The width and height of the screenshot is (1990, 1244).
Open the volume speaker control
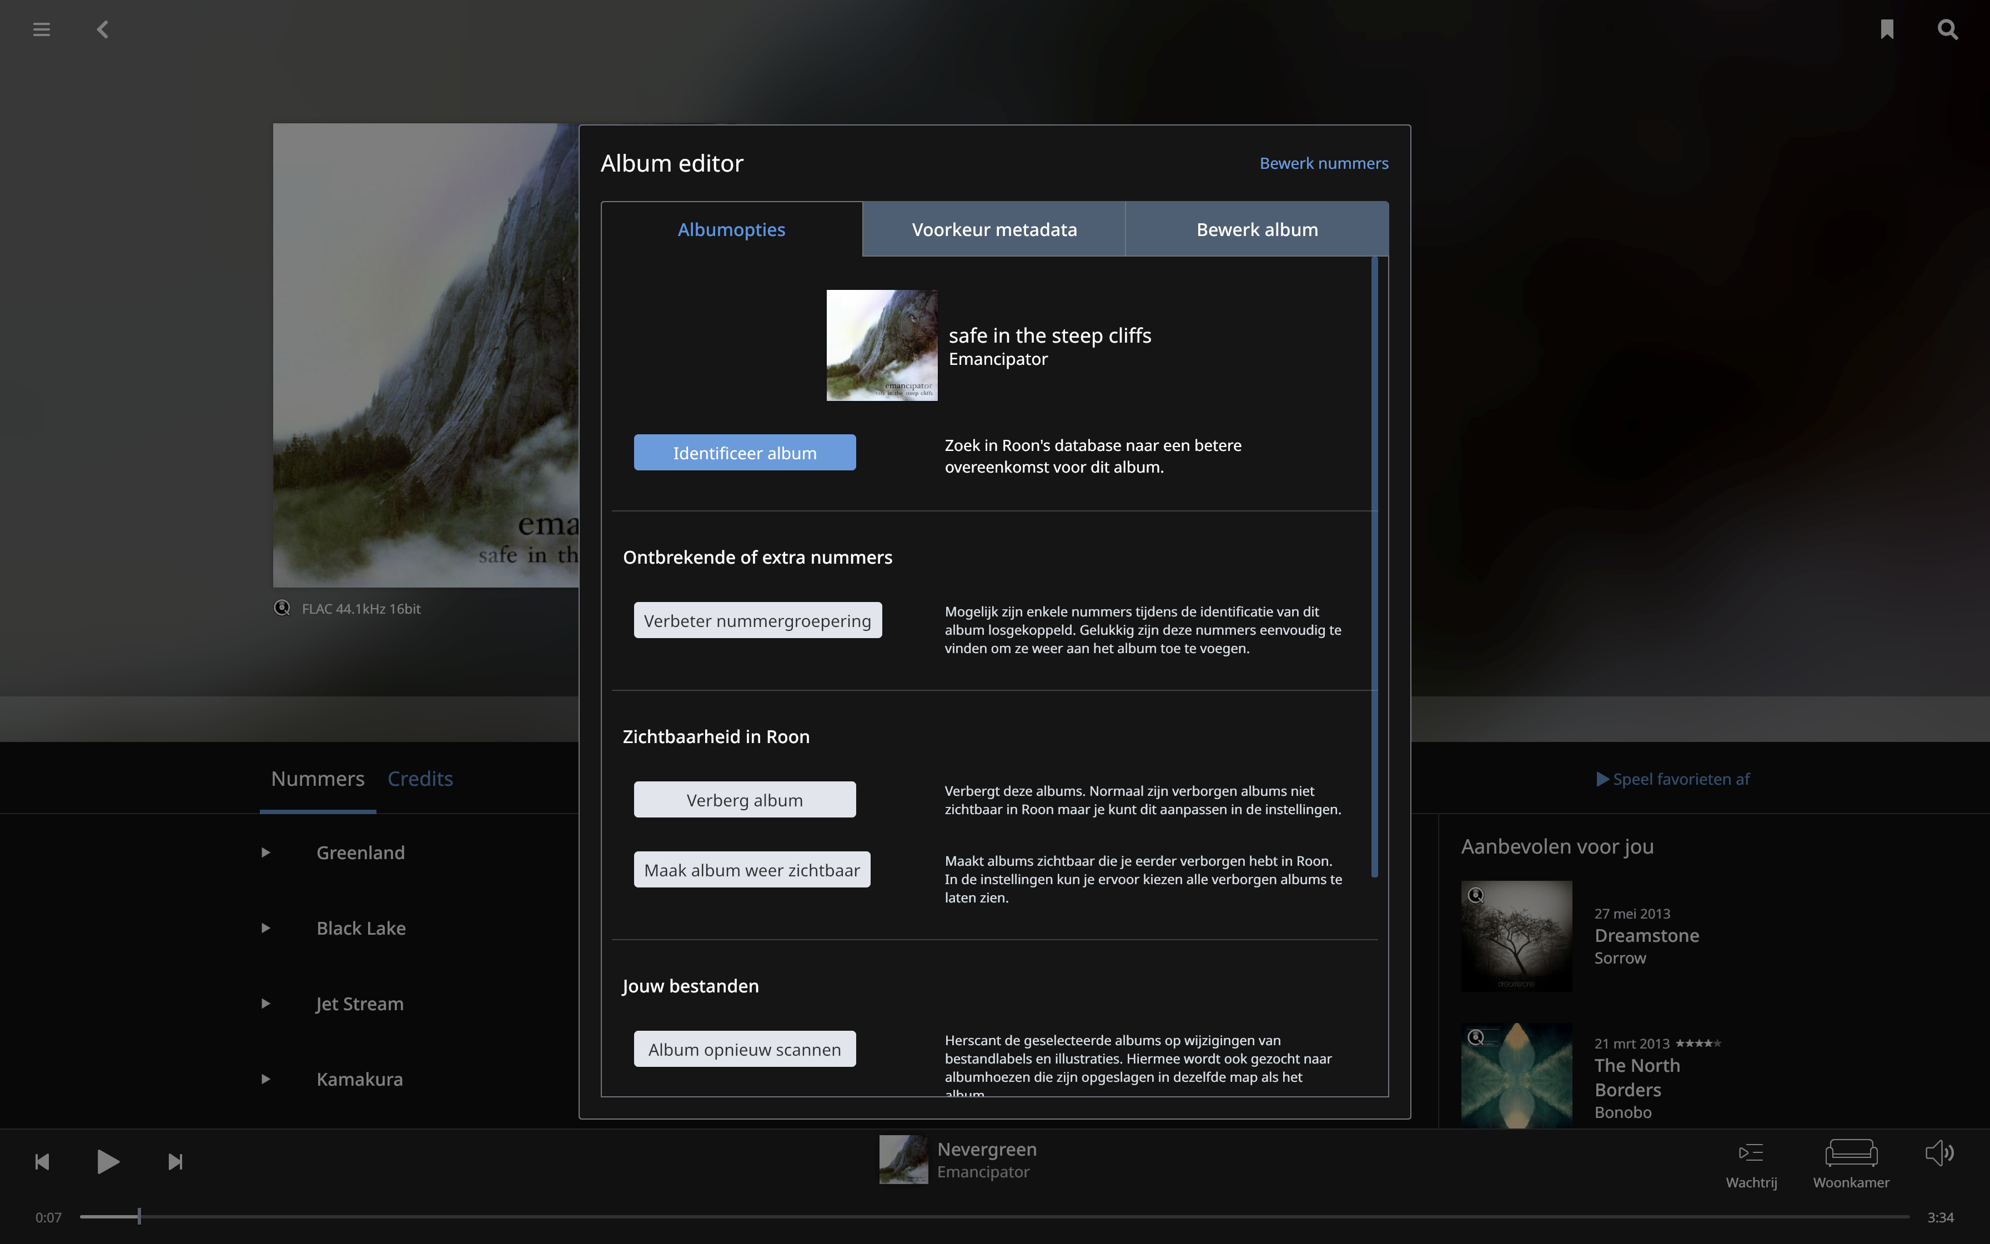[x=1939, y=1153]
